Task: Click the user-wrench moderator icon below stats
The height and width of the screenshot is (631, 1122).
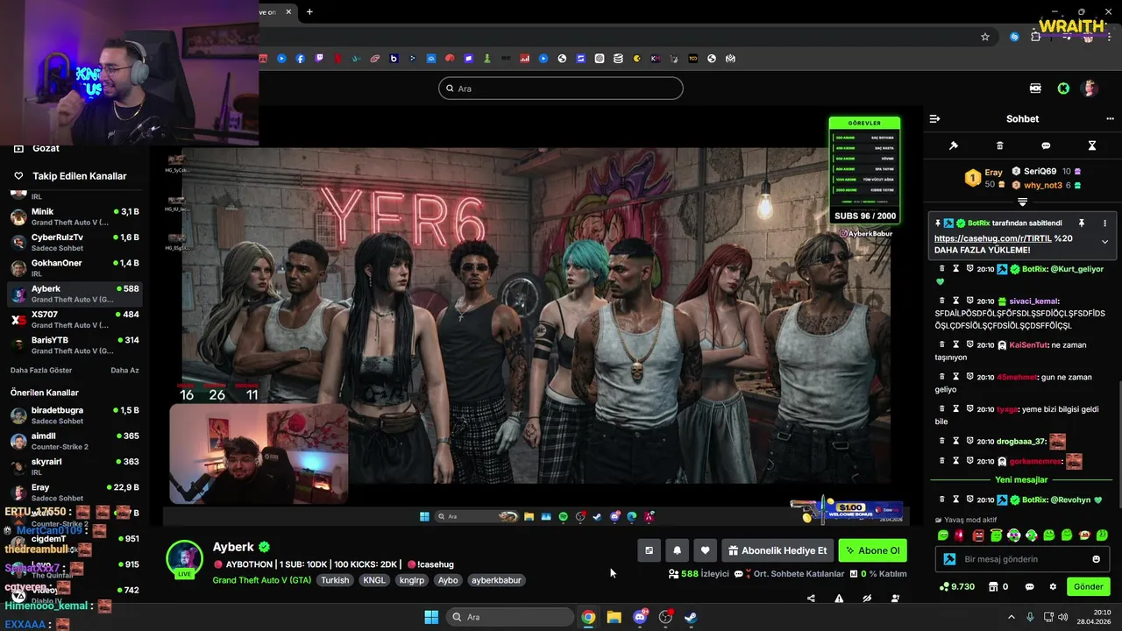Action: click(895, 599)
